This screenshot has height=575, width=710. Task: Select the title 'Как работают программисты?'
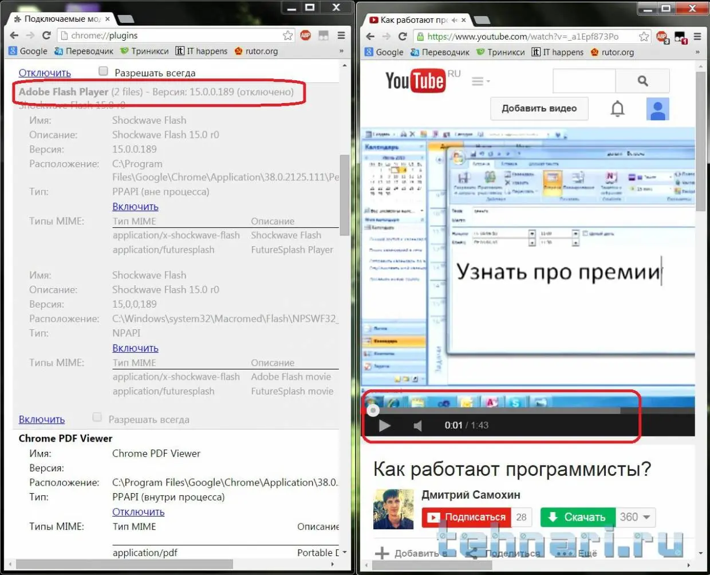pos(512,469)
